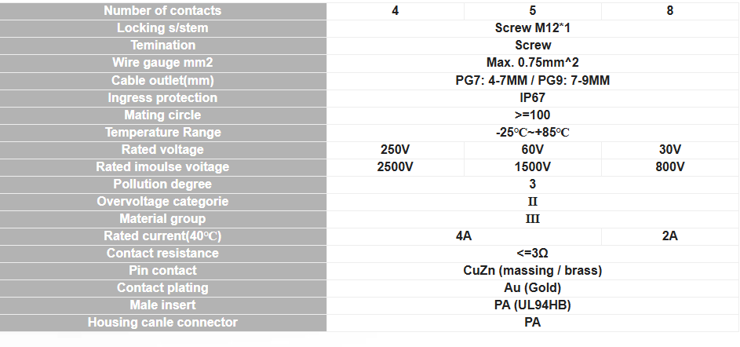Click the "Mating circle" row label

[x=162, y=115]
